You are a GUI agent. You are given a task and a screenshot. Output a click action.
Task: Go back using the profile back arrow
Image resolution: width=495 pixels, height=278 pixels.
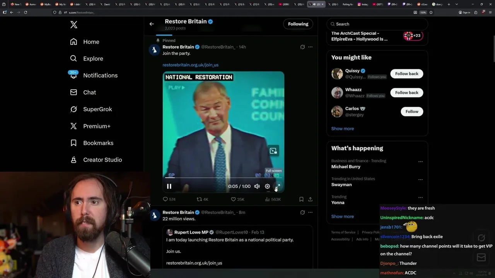tap(152, 24)
